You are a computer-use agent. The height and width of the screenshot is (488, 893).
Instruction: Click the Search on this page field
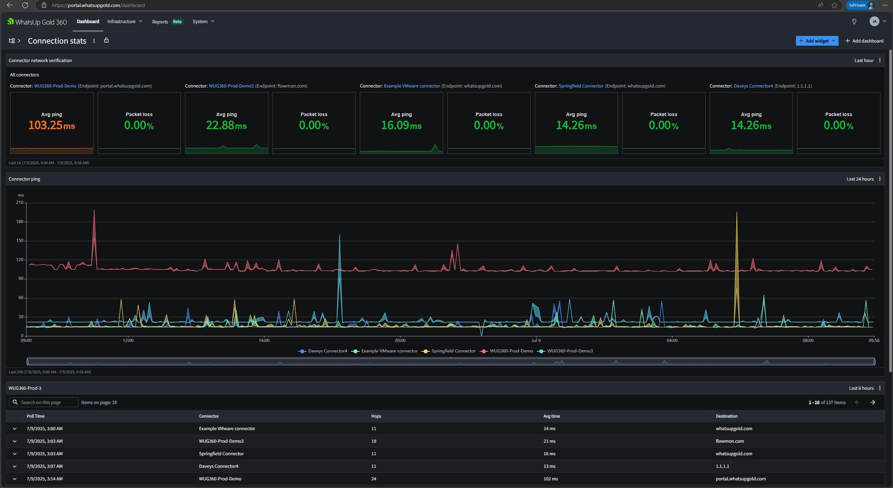click(44, 402)
